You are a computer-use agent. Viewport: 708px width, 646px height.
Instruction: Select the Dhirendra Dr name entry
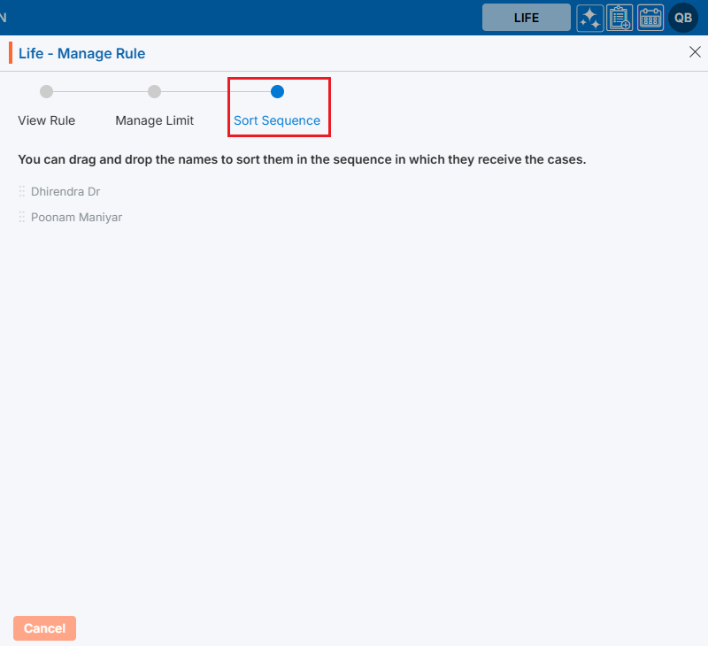[65, 191]
